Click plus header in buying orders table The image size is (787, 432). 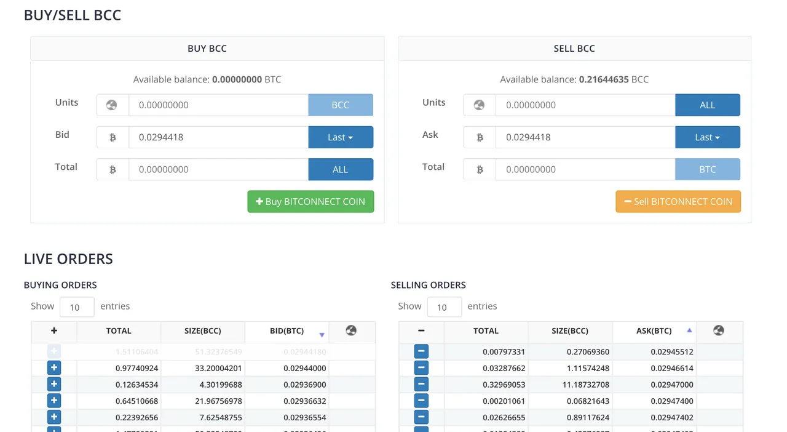pos(54,330)
